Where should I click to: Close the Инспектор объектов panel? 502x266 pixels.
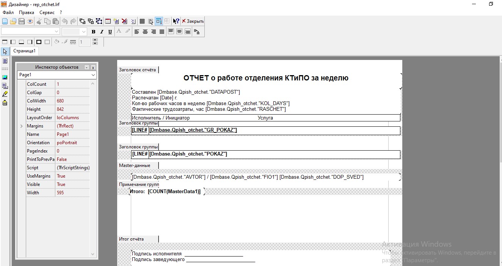click(93, 67)
